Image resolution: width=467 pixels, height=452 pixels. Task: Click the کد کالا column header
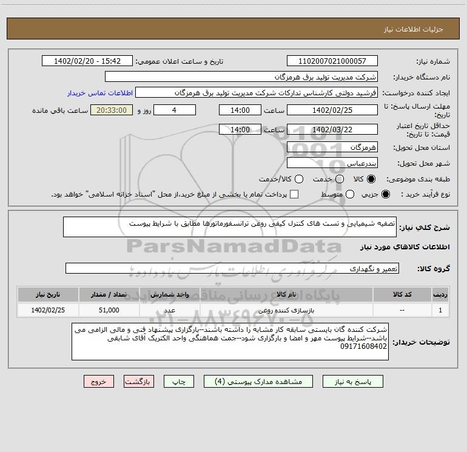tap(402, 295)
